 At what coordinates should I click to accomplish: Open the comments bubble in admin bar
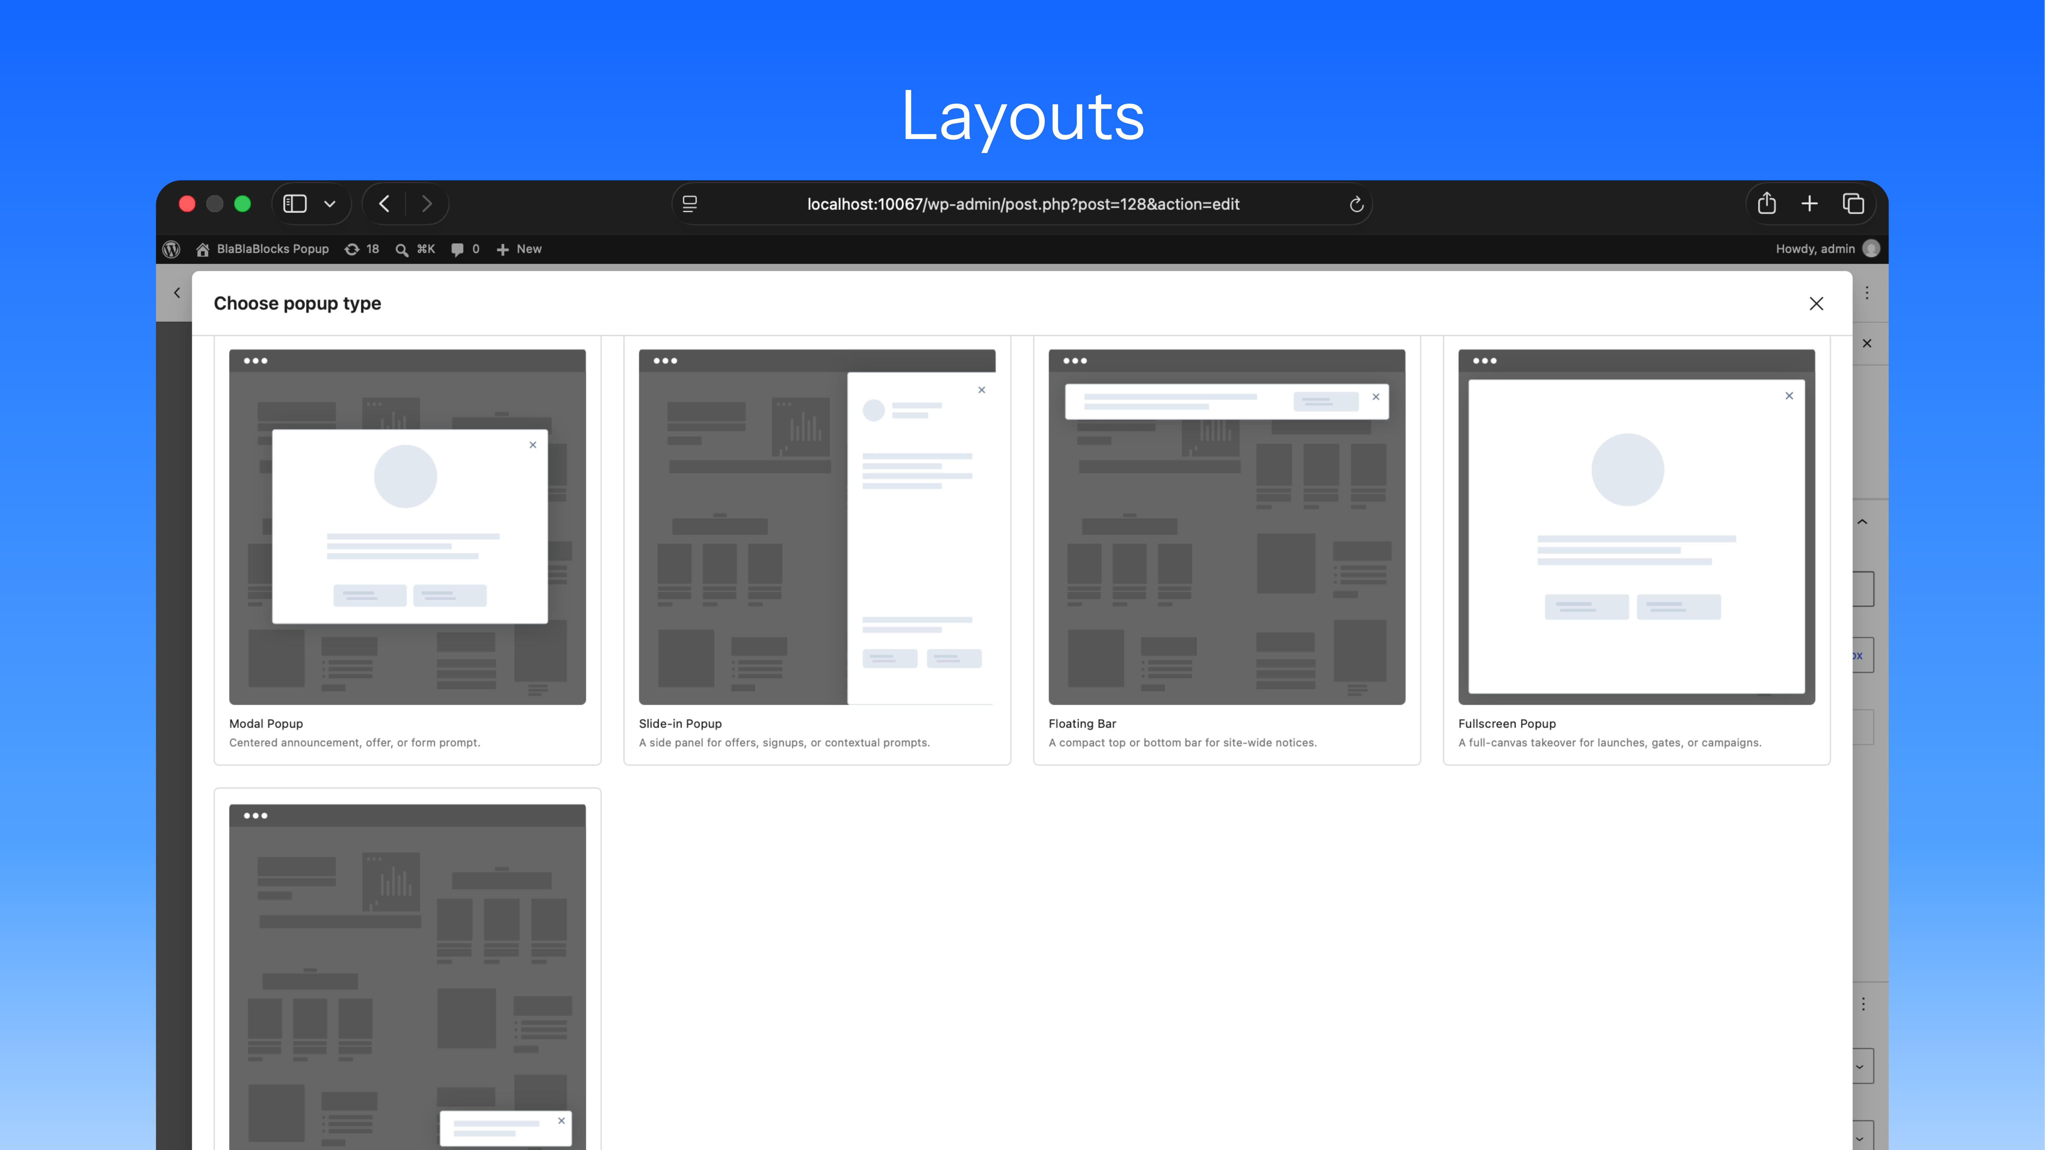click(x=465, y=249)
